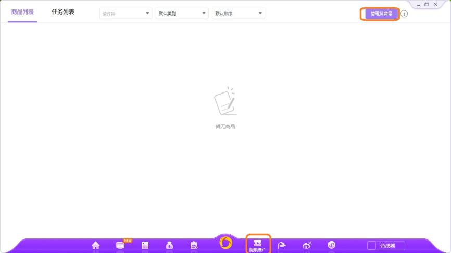451x253 pixels.
Task: Open 视频推广 video promotion icon
Action: pos(258,246)
